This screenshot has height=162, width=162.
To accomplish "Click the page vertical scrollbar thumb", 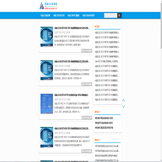I will pos(161,26).
